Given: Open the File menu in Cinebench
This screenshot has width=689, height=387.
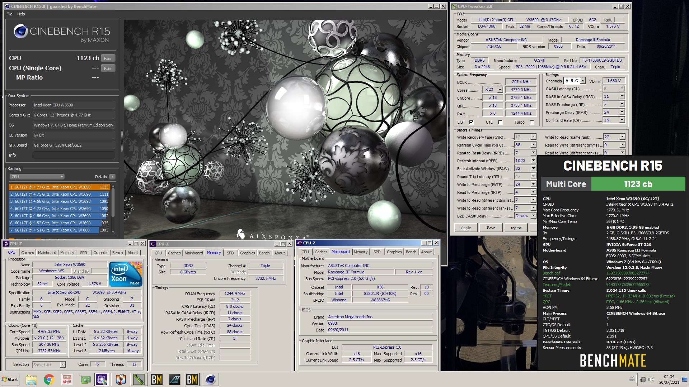Looking at the screenshot, I should [9, 14].
